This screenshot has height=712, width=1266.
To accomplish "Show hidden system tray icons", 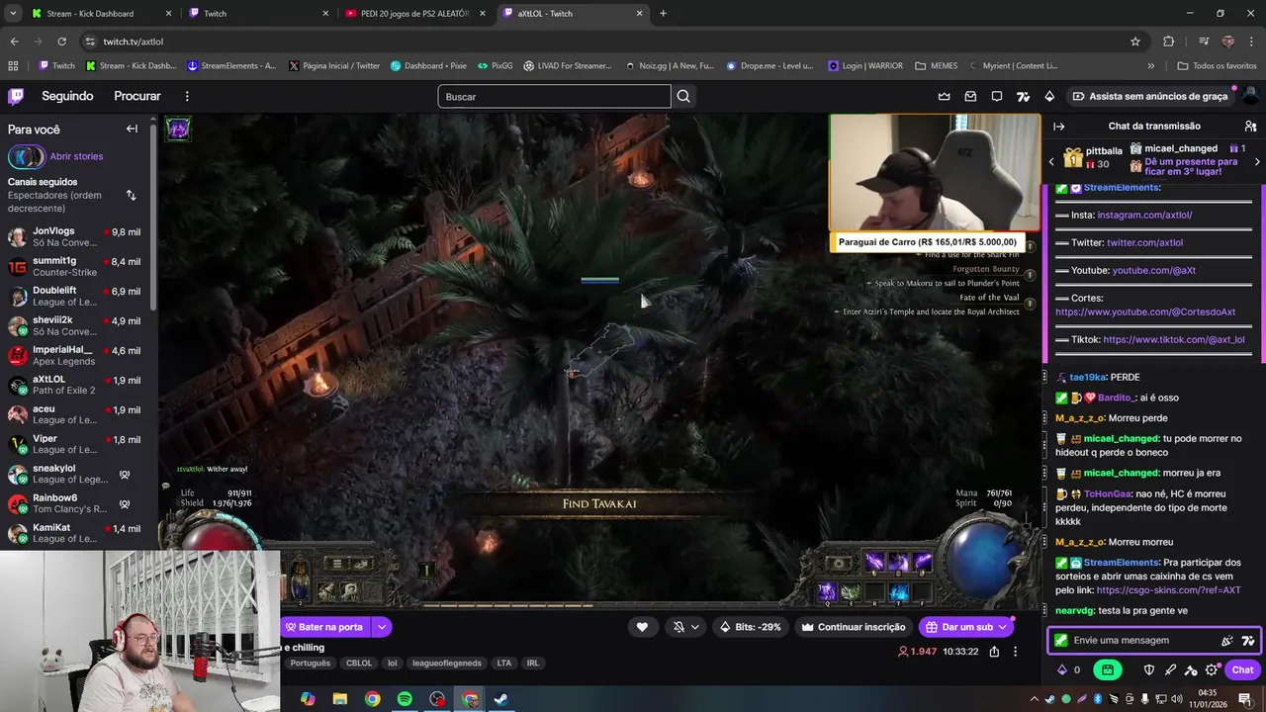I will (1035, 699).
